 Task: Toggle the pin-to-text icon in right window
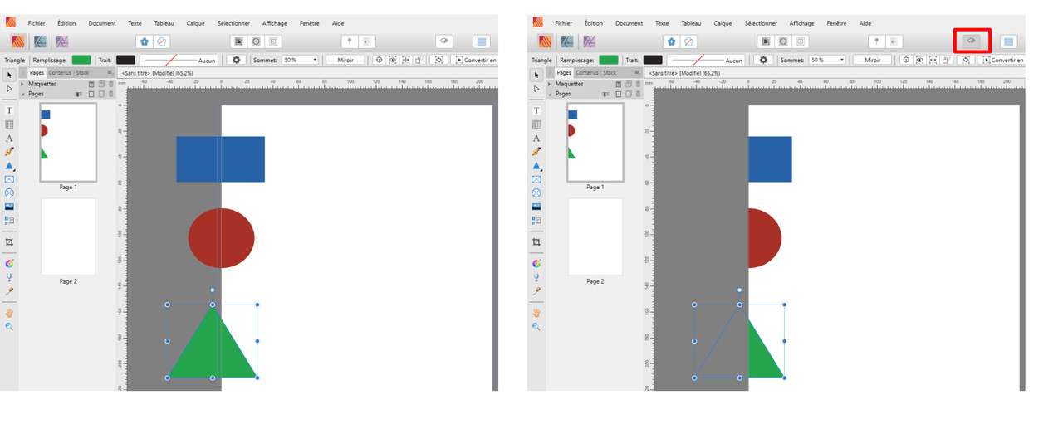pos(877,41)
